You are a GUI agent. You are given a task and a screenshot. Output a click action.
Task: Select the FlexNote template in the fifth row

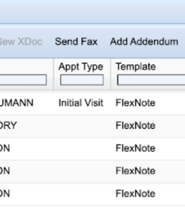[135, 193]
